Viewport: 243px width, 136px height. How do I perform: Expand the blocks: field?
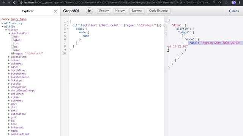click(x=9, y=84)
